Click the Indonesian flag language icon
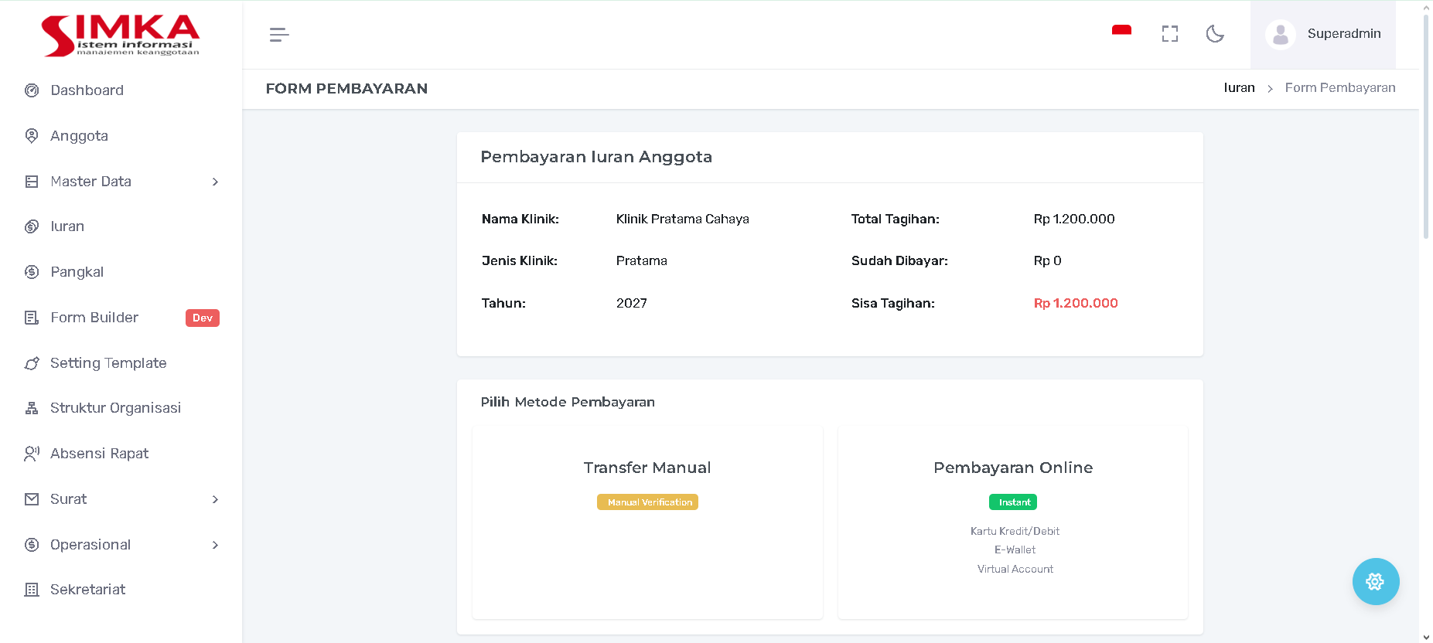The width and height of the screenshot is (1433, 643). [1121, 32]
